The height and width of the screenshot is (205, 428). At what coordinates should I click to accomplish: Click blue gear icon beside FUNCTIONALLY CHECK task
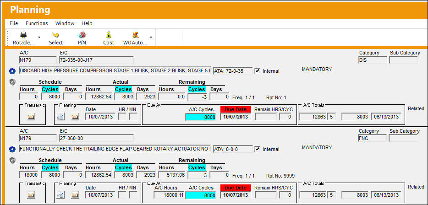click(x=12, y=149)
